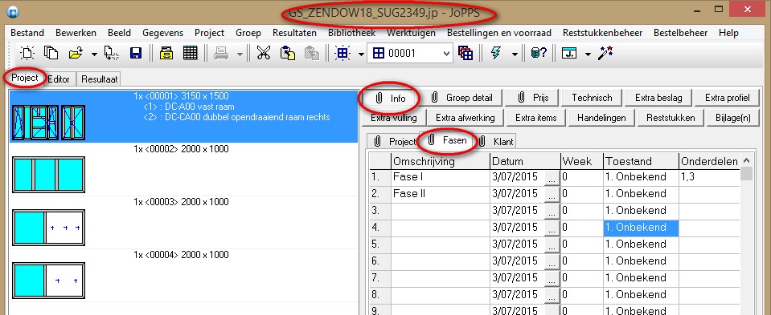The image size is (771, 315).
Task: Expand the J. window dropdown arrow
Action: (588, 54)
